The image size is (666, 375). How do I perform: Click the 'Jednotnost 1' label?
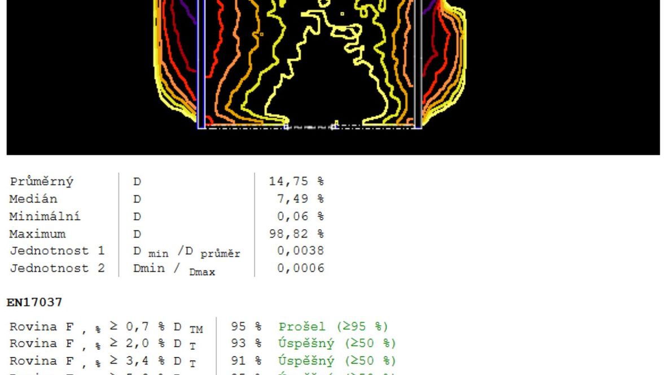point(57,251)
